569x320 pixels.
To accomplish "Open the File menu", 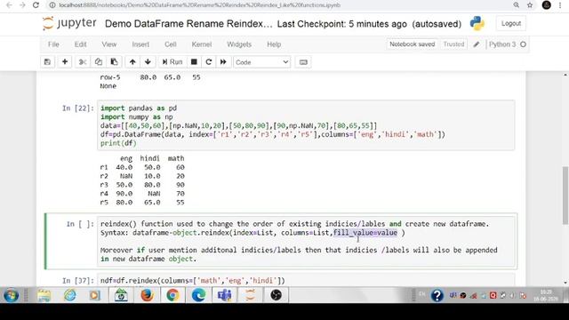I will click(x=53, y=44).
